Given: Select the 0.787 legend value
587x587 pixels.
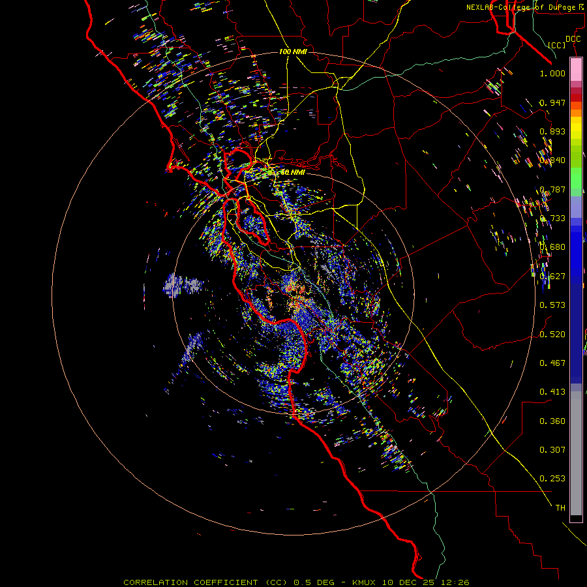Looking at the screenshot, I should pyautogui.click(x=552, y=189).
